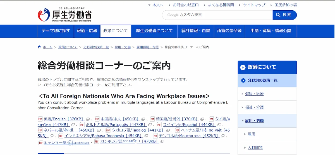Click new-window icon after Español PDF link

pos(219,125)
